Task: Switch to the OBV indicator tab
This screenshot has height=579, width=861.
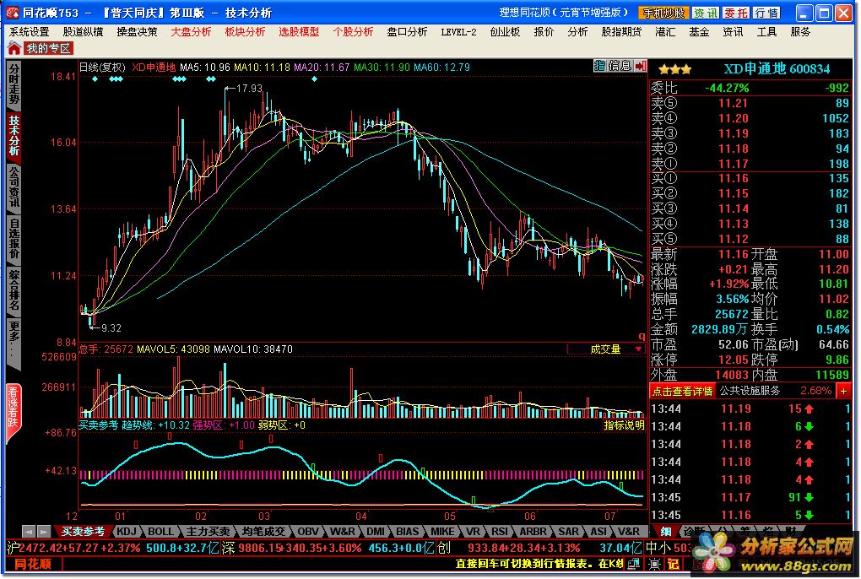Action: pyautogui.click(x=307, y=531)
